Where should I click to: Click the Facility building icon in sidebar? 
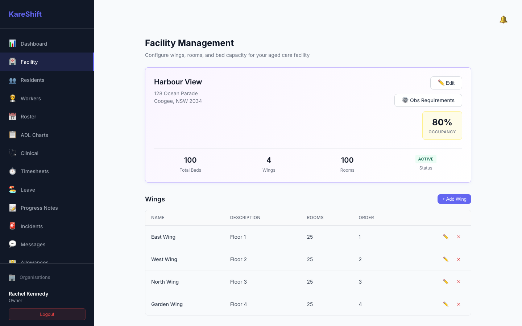12,62
